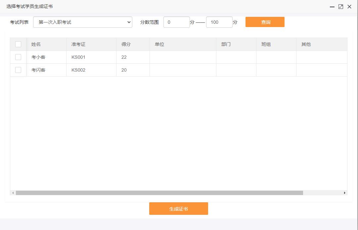The image size is (358, 230).
Task: Open the 考试列表 exam dropdown
Action: tap(83, 22)
